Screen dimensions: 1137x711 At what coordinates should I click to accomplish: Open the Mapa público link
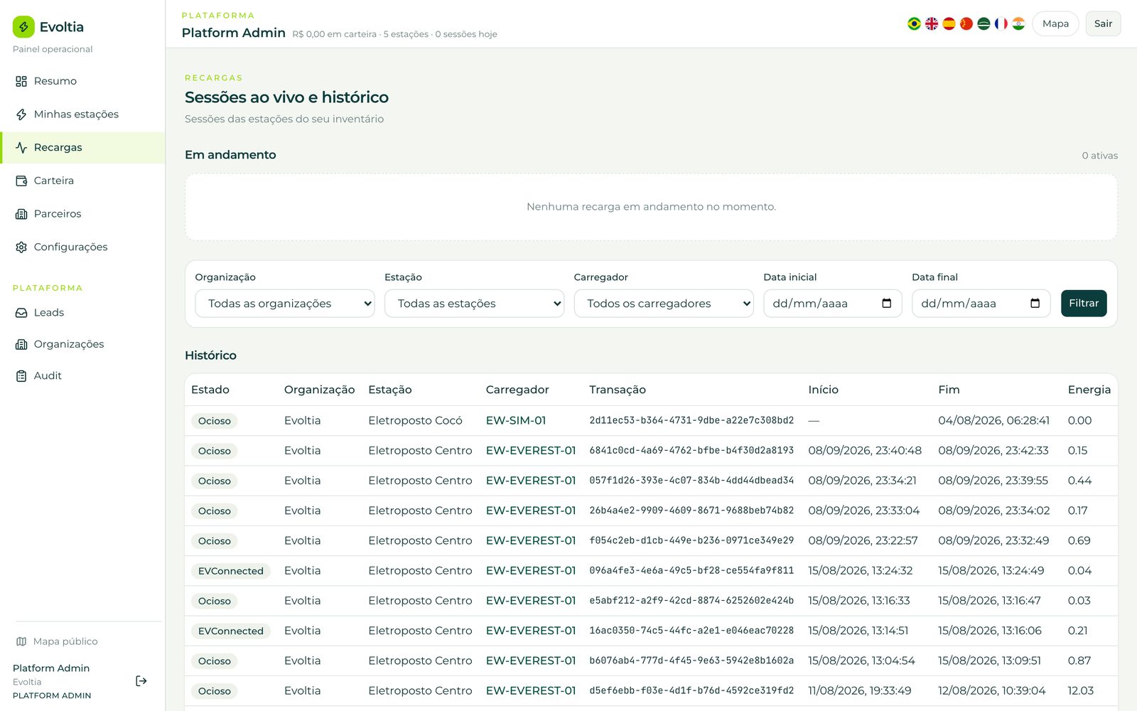tap(57, 641)
